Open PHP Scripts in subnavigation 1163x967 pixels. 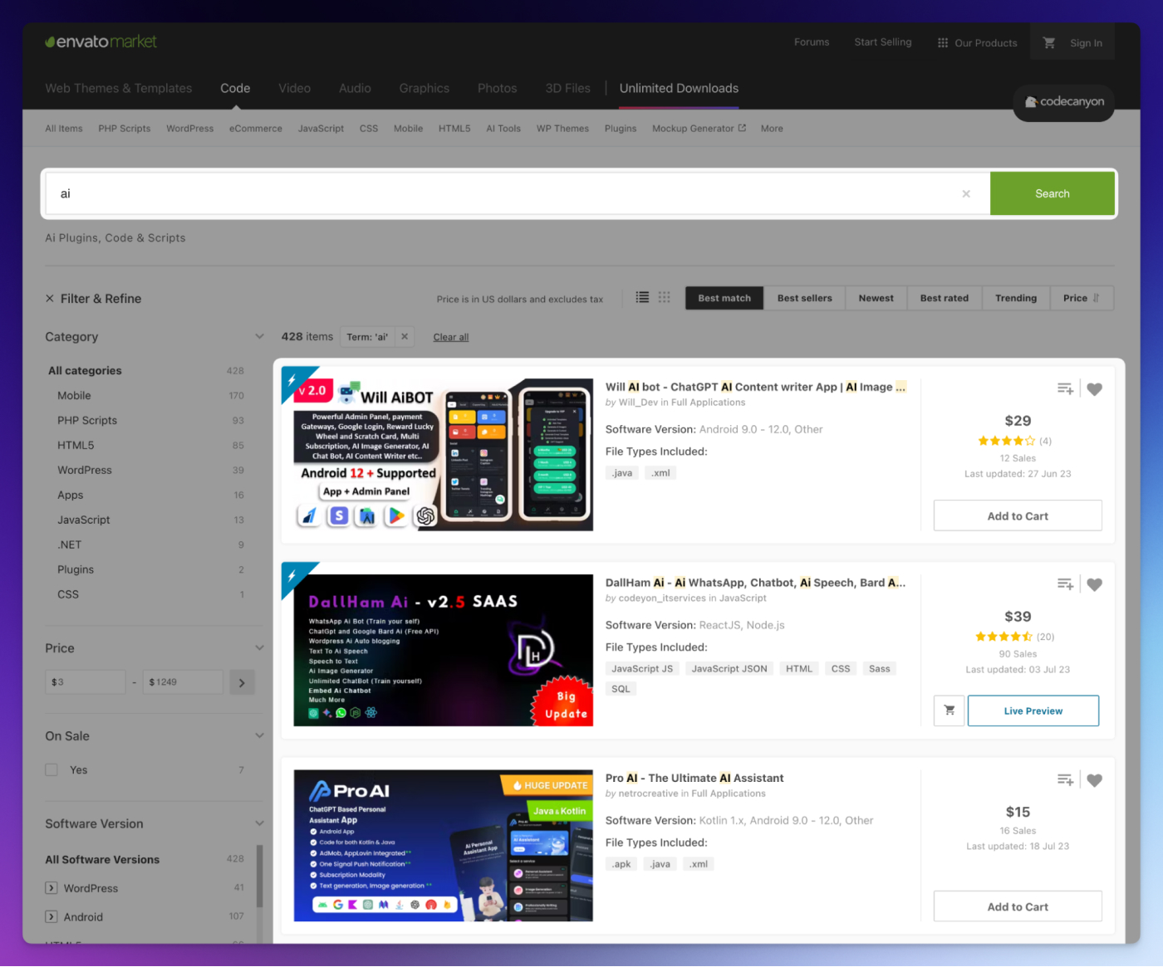125,129
